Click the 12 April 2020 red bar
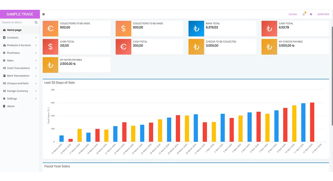The width and height of the screenshot is (333, 181). pyautogui.click(x=312, y=122)
